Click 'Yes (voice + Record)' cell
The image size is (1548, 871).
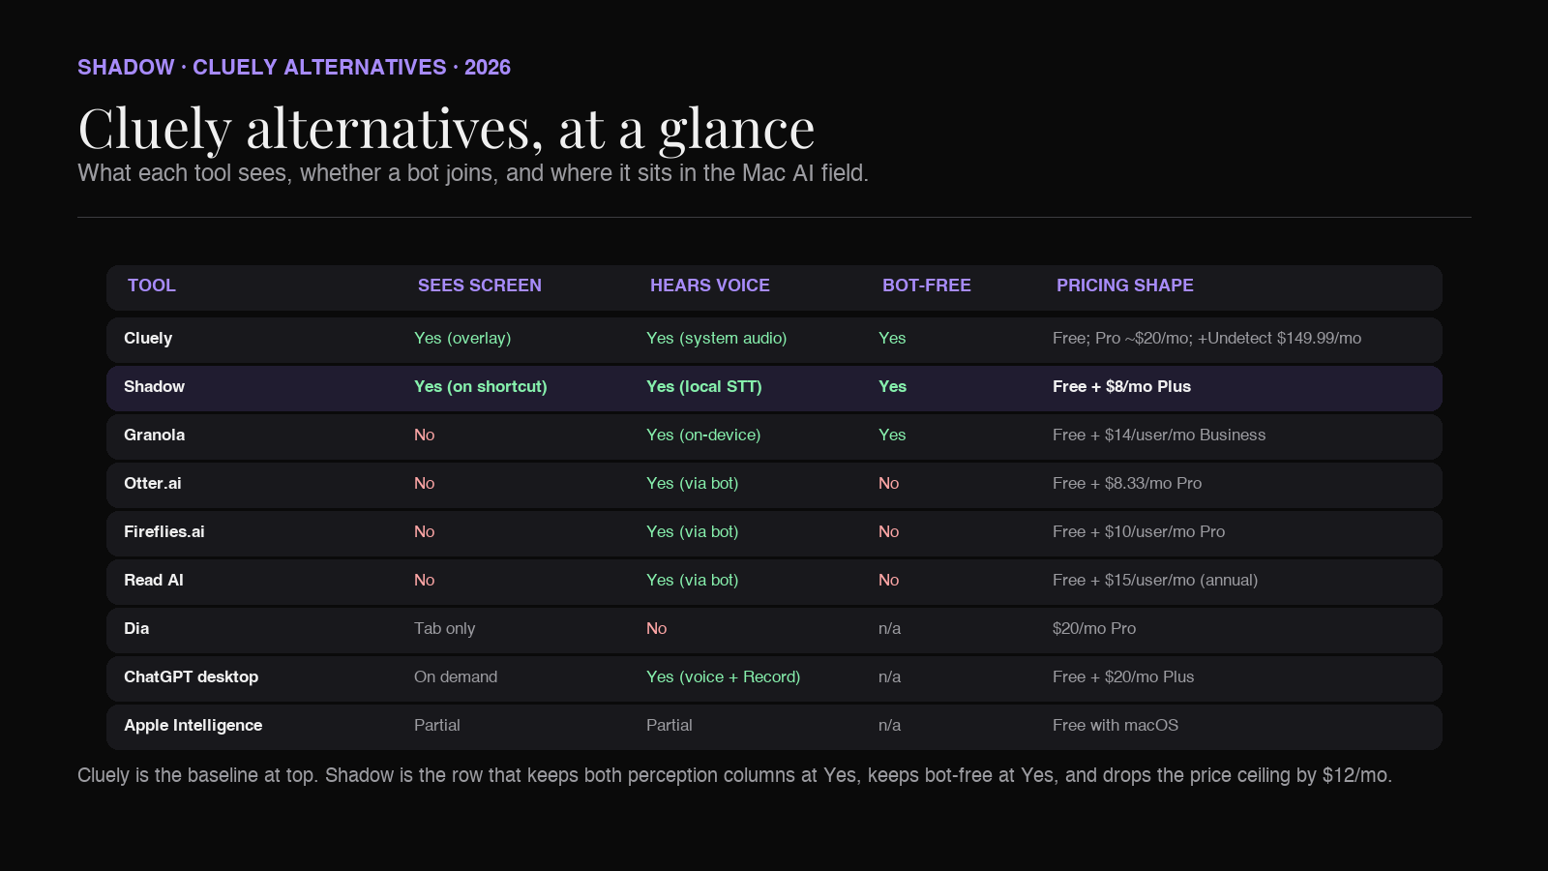coord(724,677)
